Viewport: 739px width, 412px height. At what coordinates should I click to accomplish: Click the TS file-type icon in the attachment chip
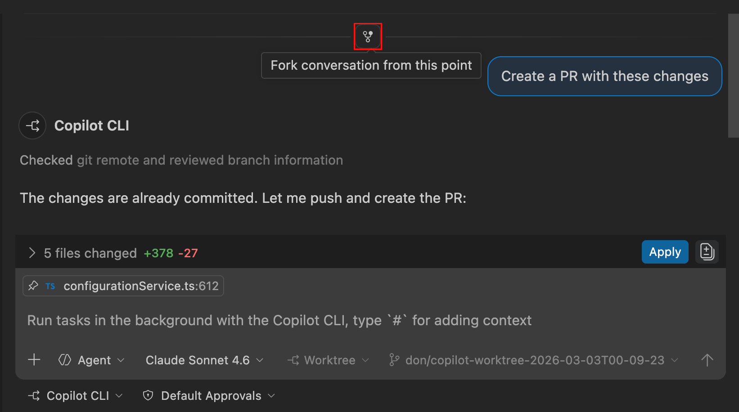50,286
